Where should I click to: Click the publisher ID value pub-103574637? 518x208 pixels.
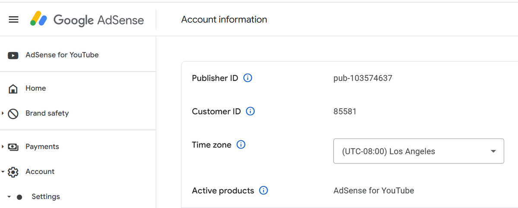pos(363,78)
